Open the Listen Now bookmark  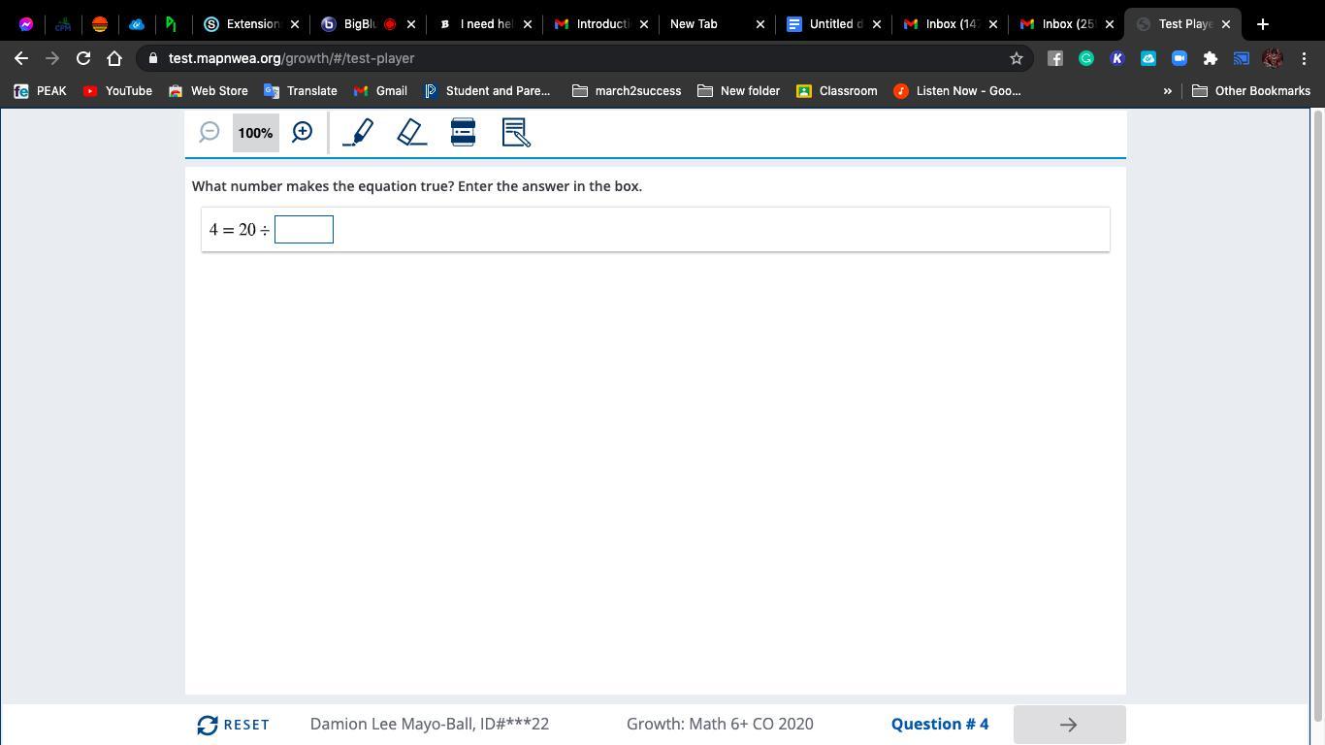pos(957,91)
